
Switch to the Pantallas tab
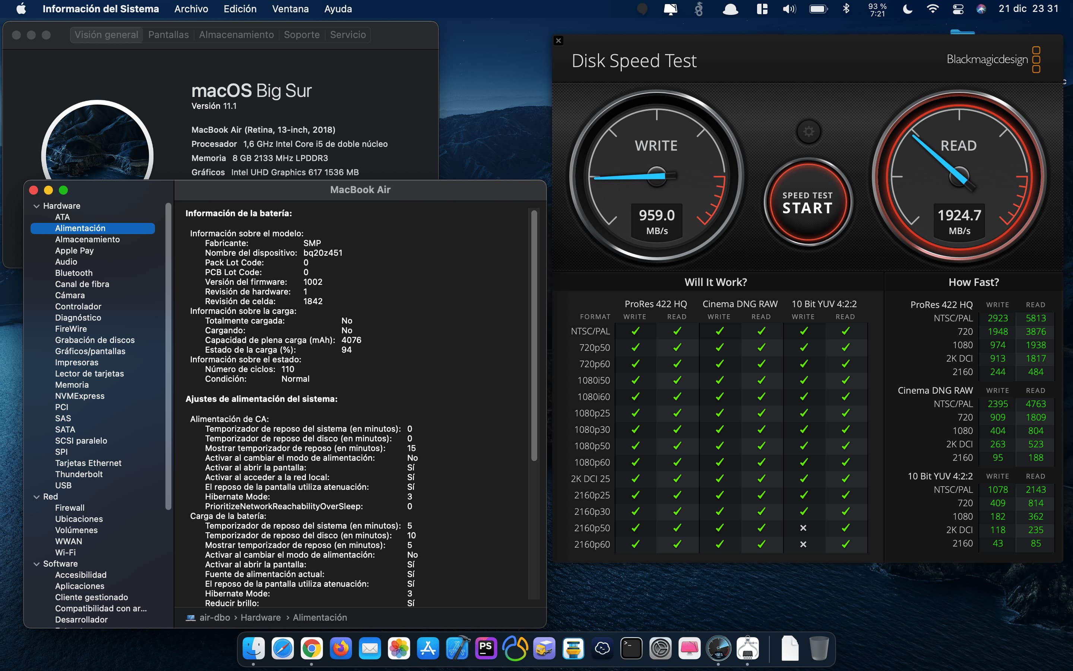168,35
